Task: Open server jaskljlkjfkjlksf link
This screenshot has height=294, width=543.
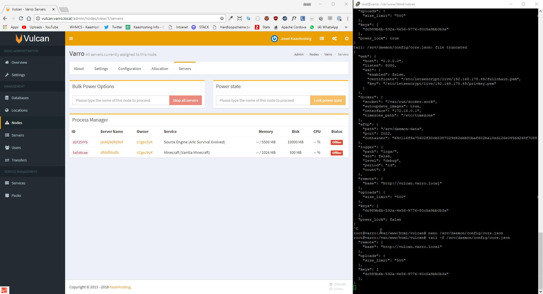Action: coord(112,142)
